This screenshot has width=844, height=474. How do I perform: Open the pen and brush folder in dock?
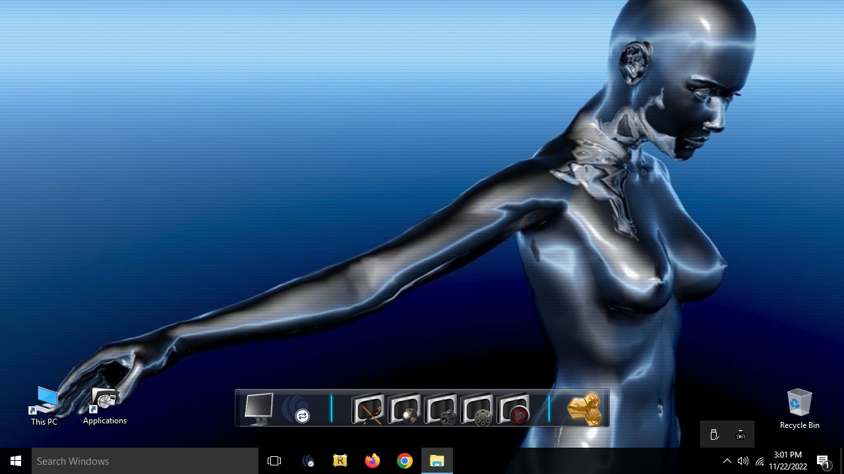[x=368, y=409]
